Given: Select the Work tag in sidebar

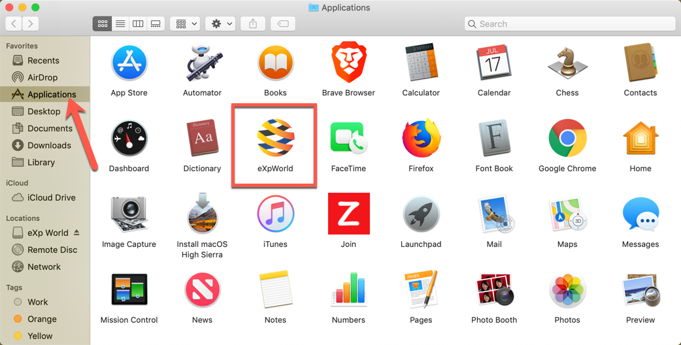Looking at the screenshot, I should (x=44, y=302).
